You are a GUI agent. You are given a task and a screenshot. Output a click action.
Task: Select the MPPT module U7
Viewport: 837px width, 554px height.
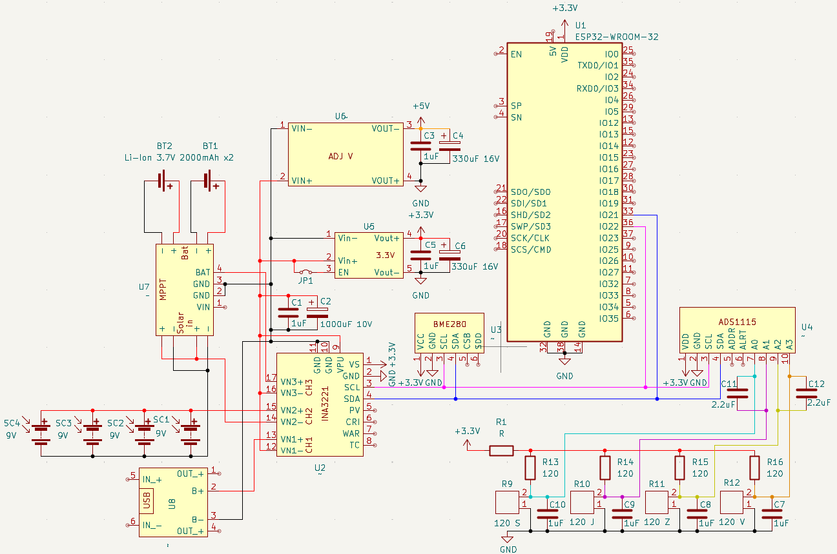[x=184, y=290]
